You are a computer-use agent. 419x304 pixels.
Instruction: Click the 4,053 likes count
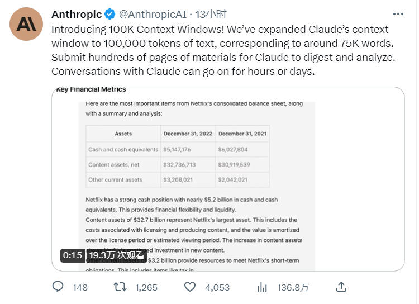pyautogui.click(x=217, y=288)
